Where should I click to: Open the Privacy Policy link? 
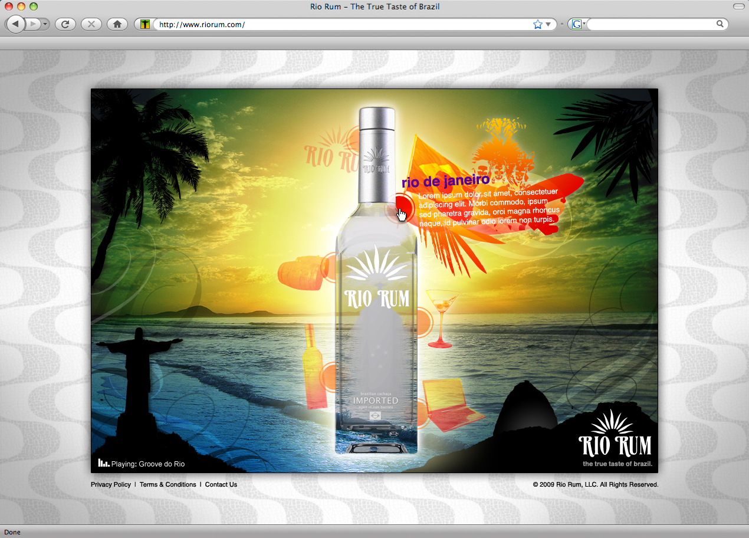[111, 485]
